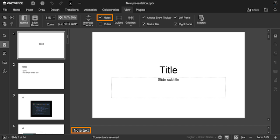Enable the Rulers checkbox

pyautogui.click(x=100, y=24)
